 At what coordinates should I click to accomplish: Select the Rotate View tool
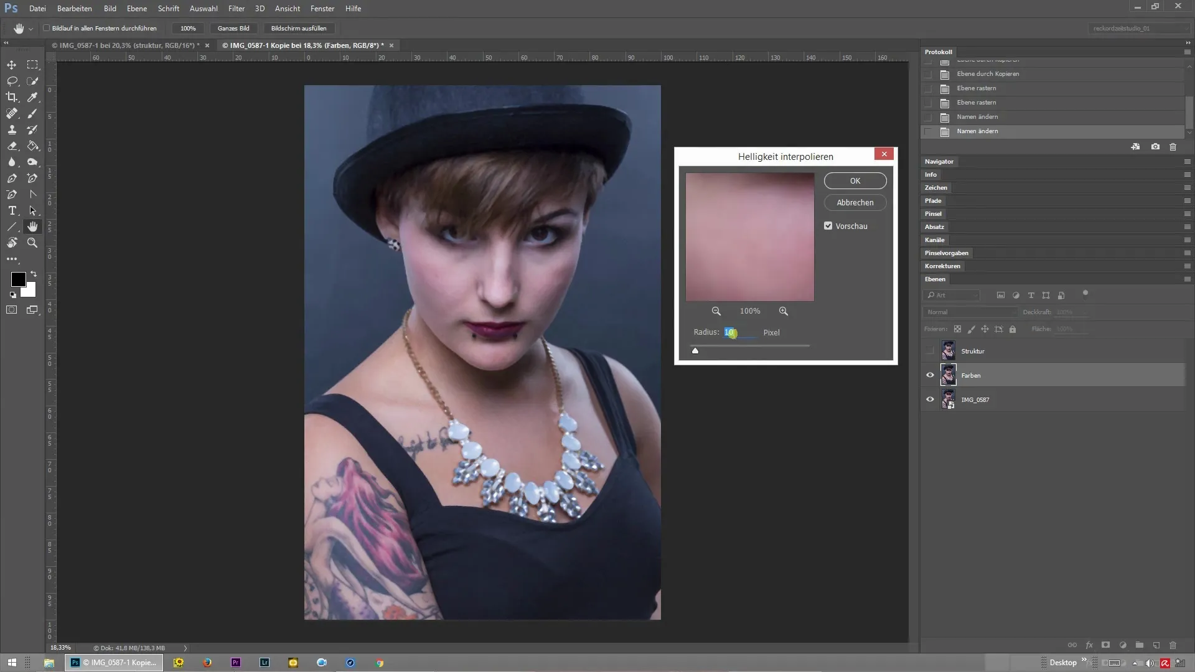[x=12, y=243]
